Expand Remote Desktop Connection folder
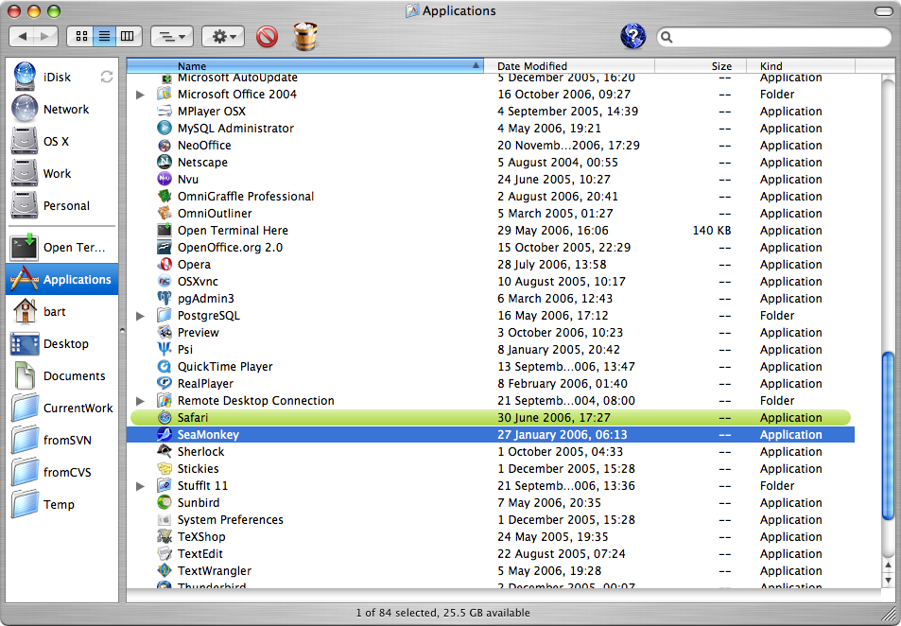 click(x=140, y=401)
